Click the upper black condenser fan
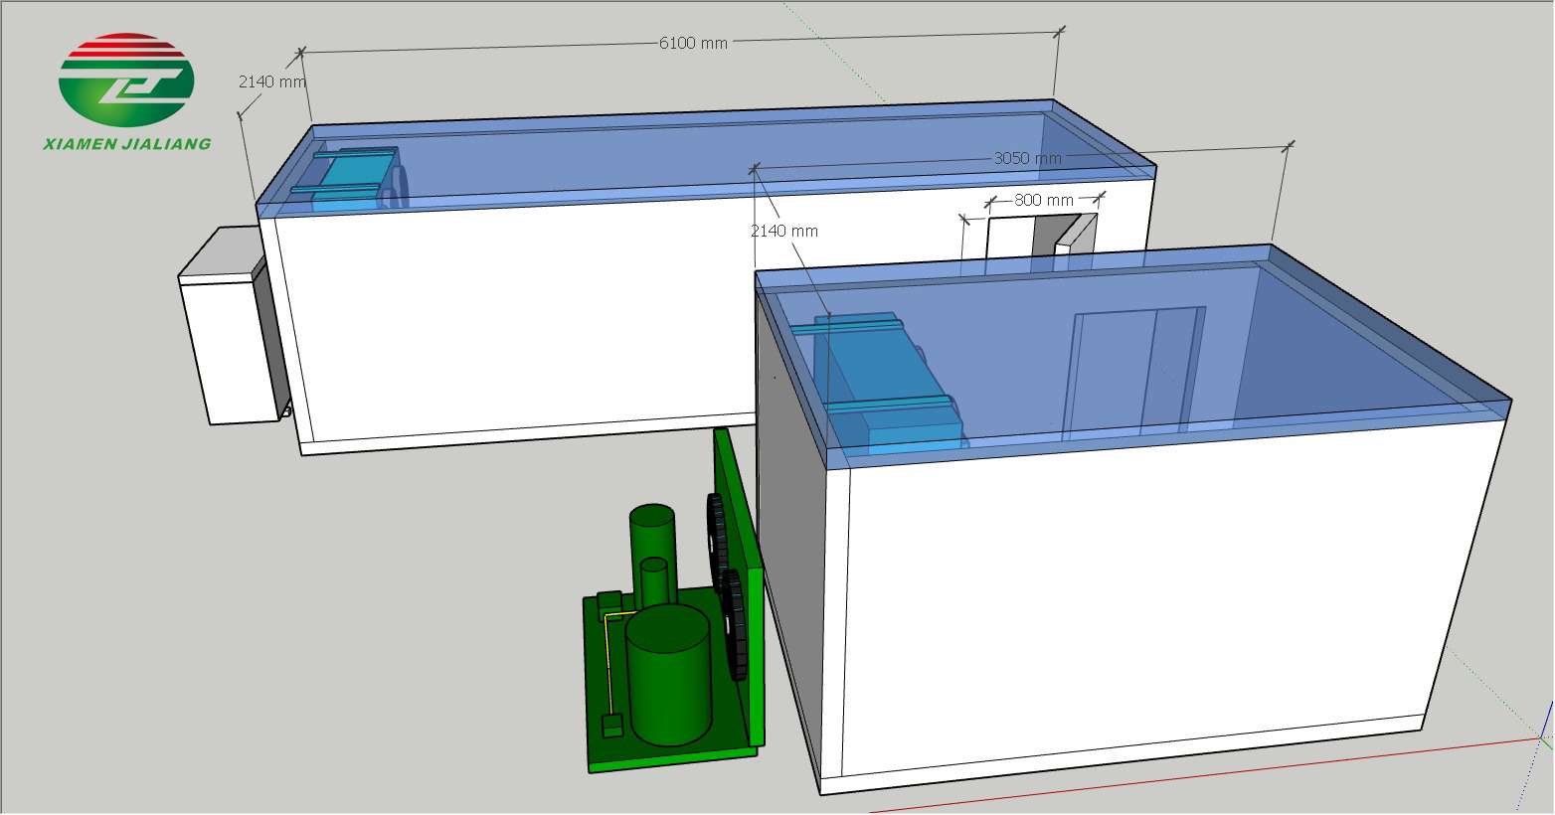 (717, 542)
